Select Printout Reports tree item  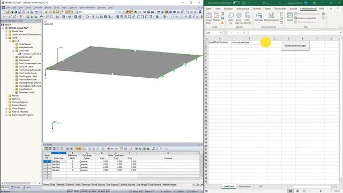point(19,105)
